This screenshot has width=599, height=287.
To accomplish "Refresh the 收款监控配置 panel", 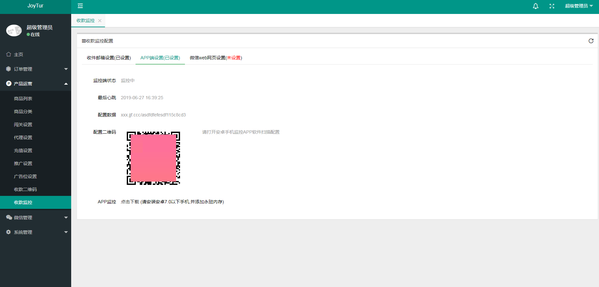I will coord(591,41).
